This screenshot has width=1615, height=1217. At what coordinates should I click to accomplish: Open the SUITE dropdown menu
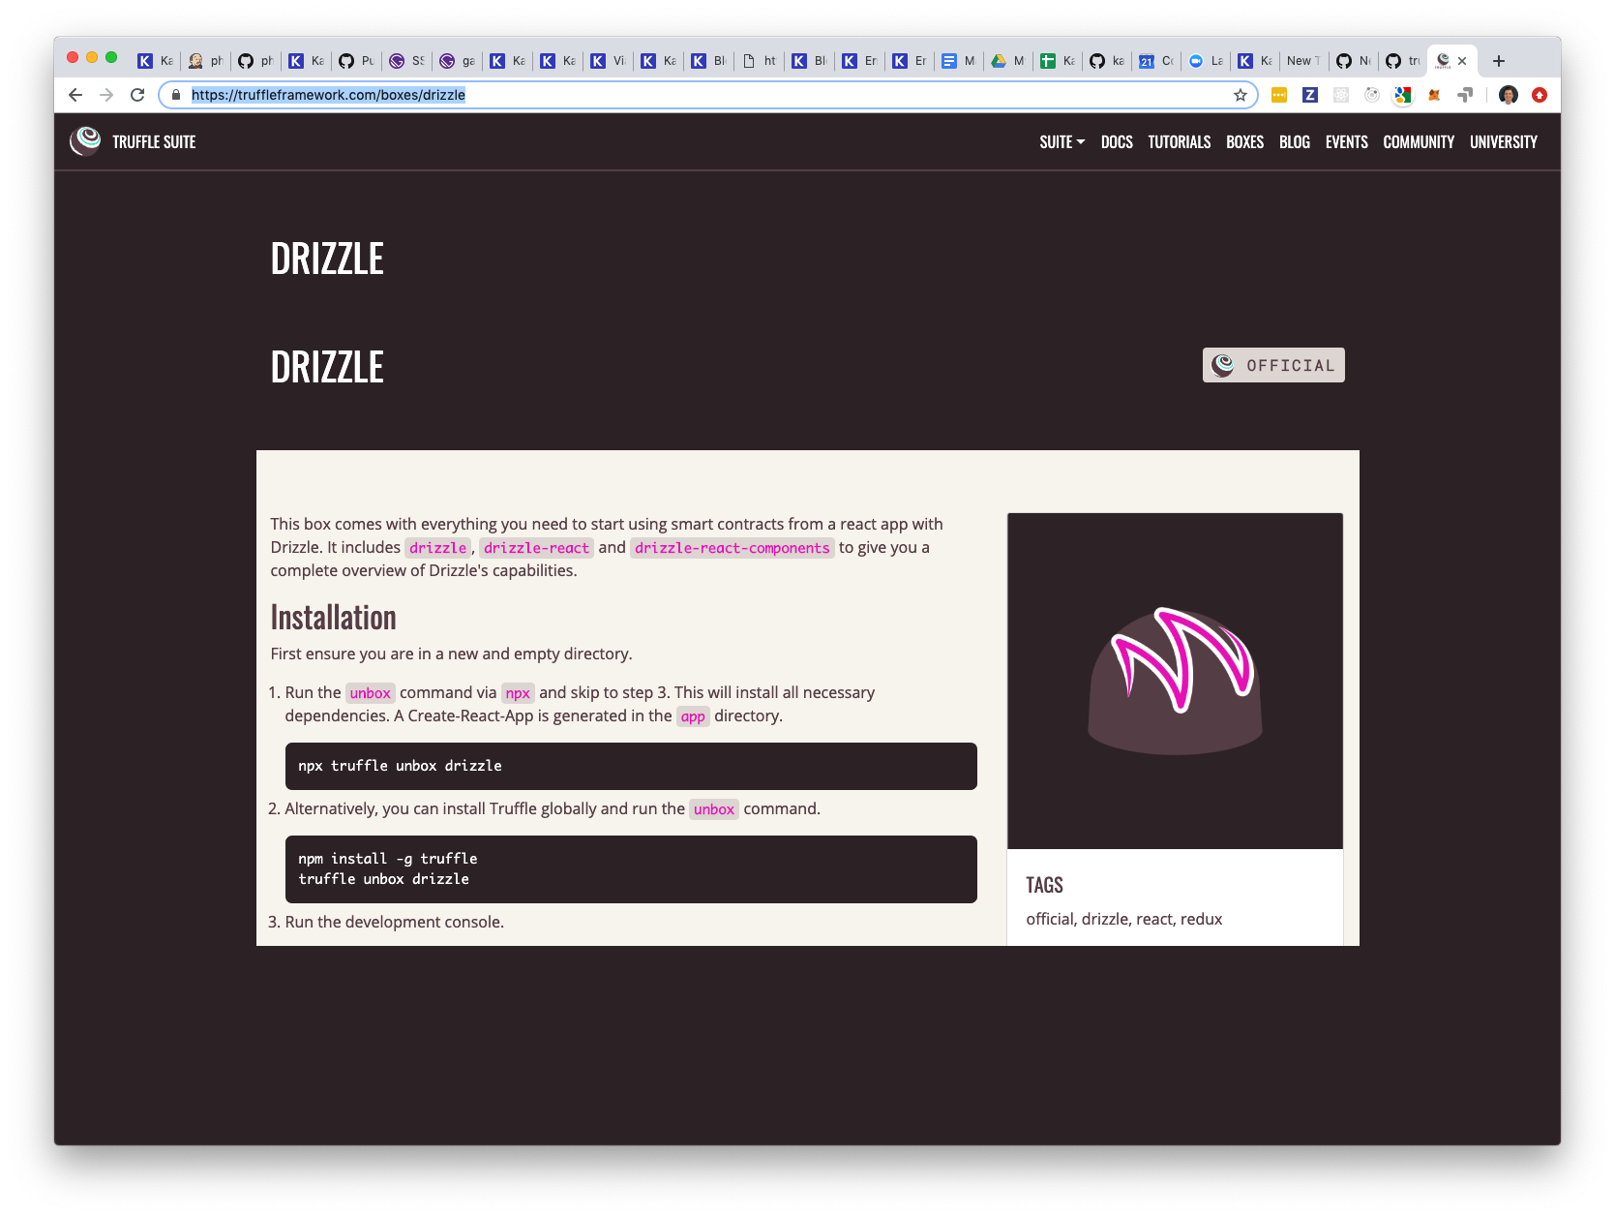[1061, 141]
